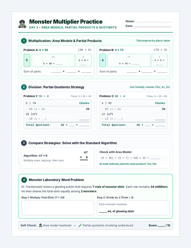Screen dimensions: 191x248
Task: Click '34 milliliters' bold phrase
Action: [x=159, y=187]
